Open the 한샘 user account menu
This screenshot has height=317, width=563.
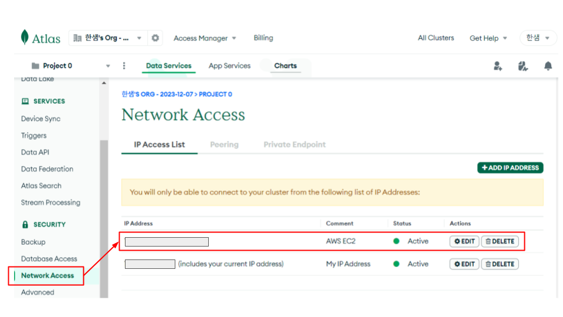[538, 38]
